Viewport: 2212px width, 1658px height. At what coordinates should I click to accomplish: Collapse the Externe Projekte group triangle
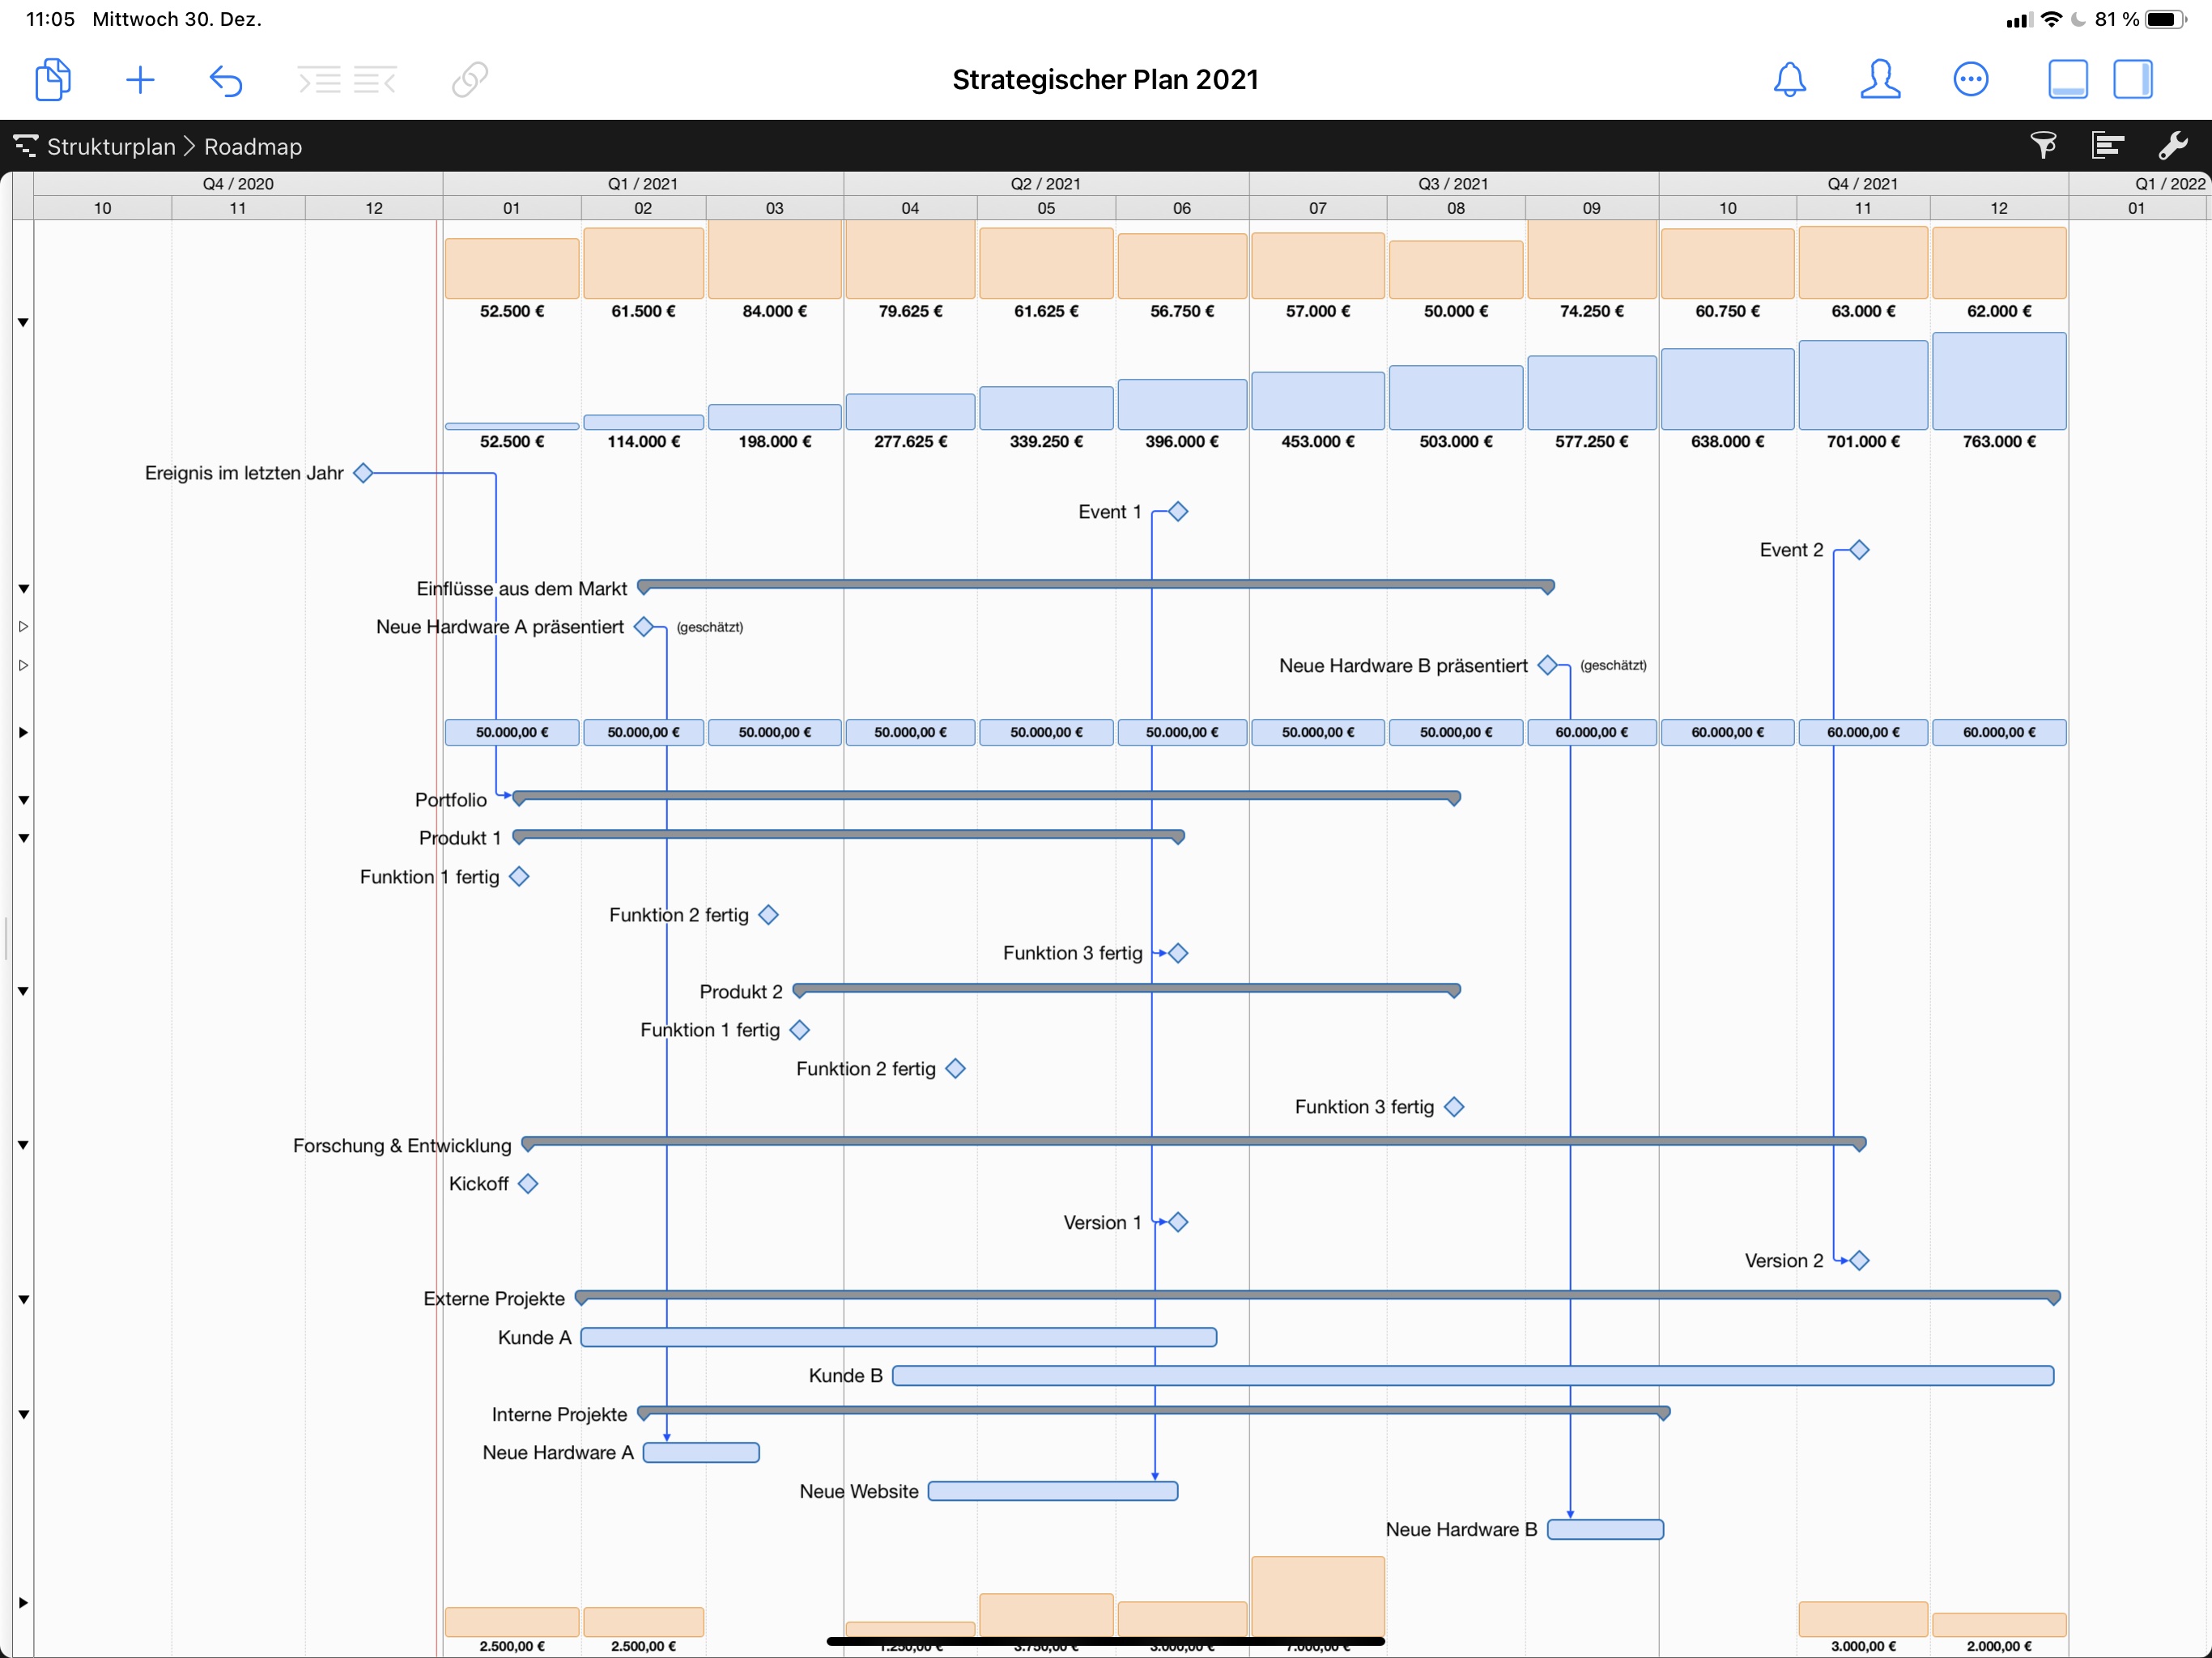coord(23,1299)
